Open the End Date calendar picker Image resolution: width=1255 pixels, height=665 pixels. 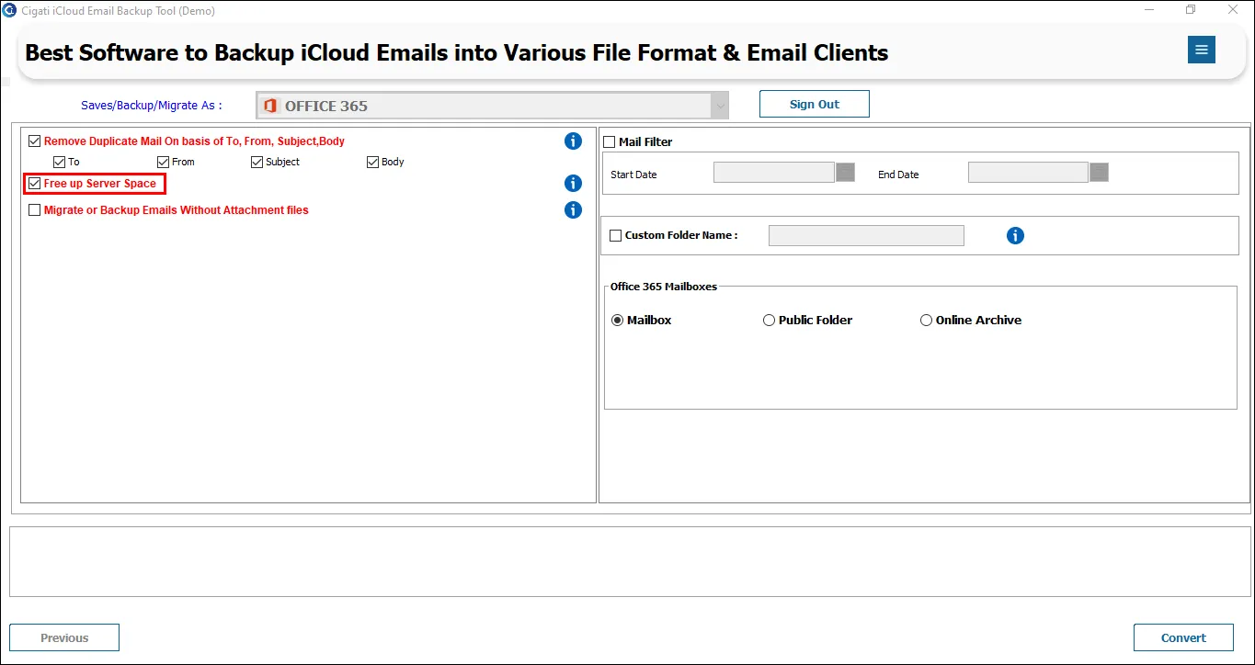tap(1099, 172)
